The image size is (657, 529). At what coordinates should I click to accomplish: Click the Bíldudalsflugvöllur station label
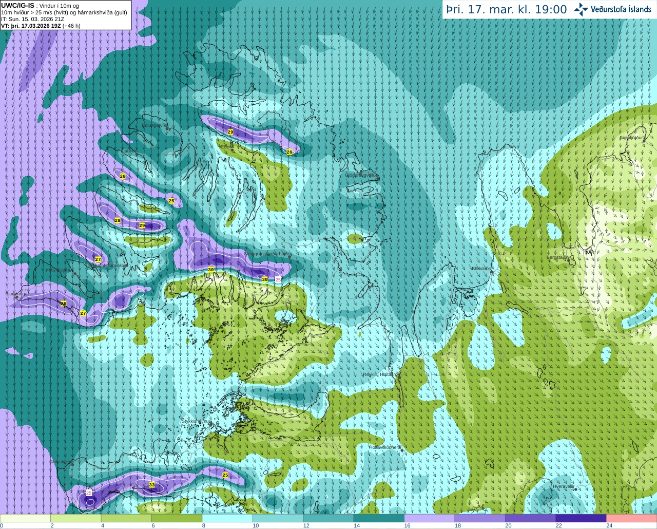pos(107,266)
